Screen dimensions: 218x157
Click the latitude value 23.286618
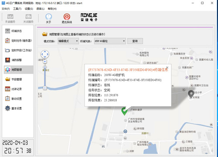(110, 100)
